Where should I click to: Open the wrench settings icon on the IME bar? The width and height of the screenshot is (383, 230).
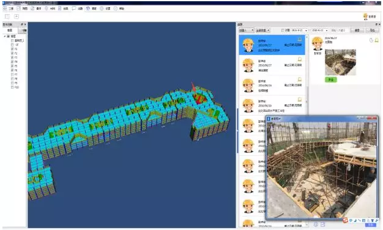pos(377,220)
